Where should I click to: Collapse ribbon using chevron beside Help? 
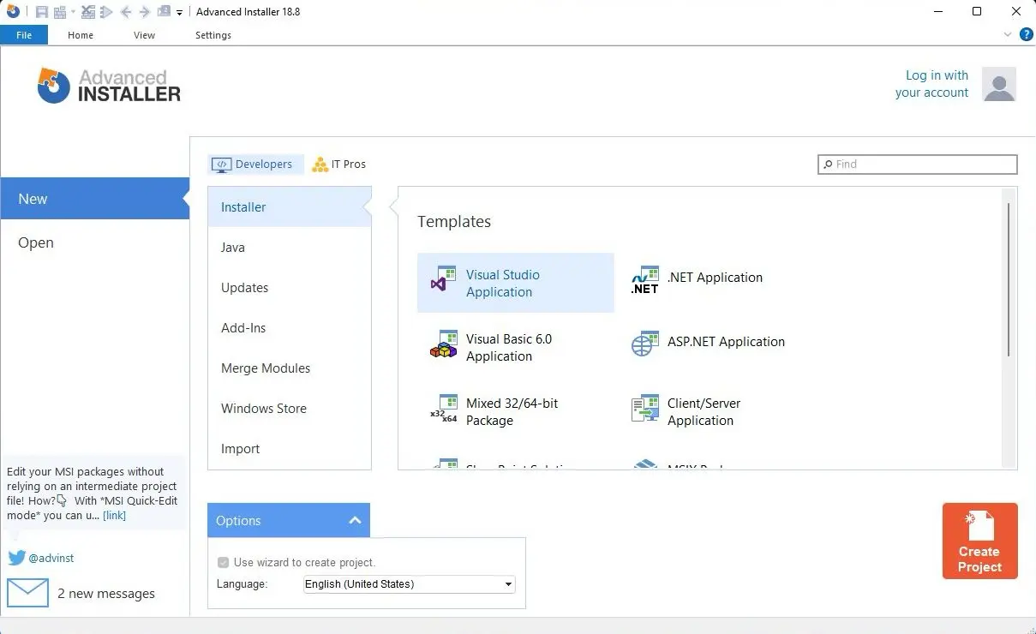pos(1008,35)
